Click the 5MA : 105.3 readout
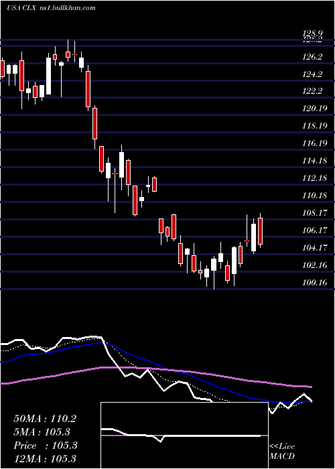Screen dimensions: 335x469 point(42,432)
